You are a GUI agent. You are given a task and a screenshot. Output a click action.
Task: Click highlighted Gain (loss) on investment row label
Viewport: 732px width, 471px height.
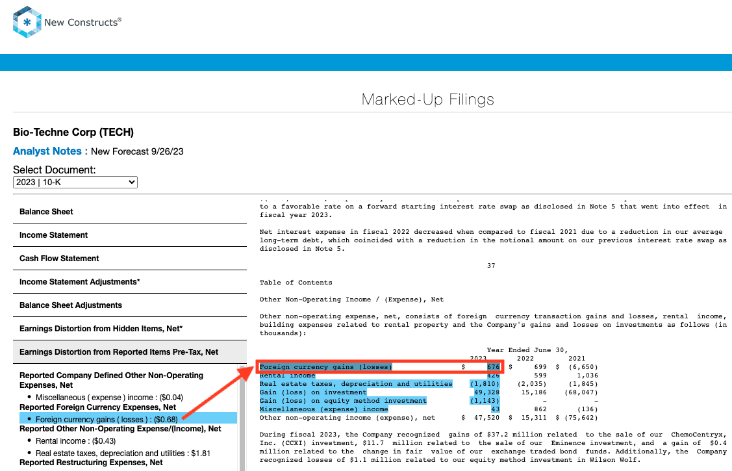(x=313, y=392)
